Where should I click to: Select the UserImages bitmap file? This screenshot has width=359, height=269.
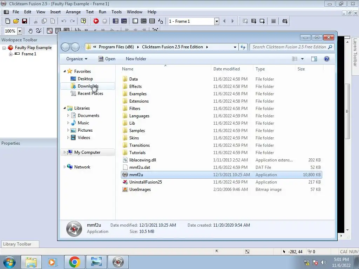140,189
